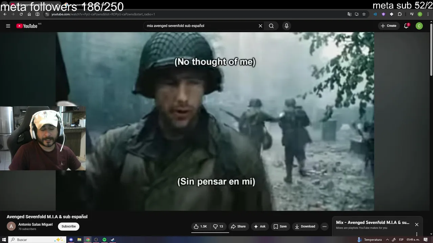This screenshot has width=433, height=243.
Task: Open Spotify from the taskbar
Action: pyautogui.click(x=105, y=240)
